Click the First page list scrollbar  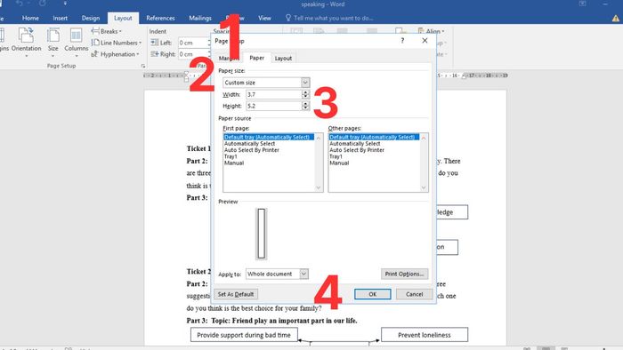[x=319, y=163]
